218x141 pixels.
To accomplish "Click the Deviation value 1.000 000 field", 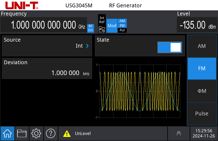I will [x=65, y=73].
